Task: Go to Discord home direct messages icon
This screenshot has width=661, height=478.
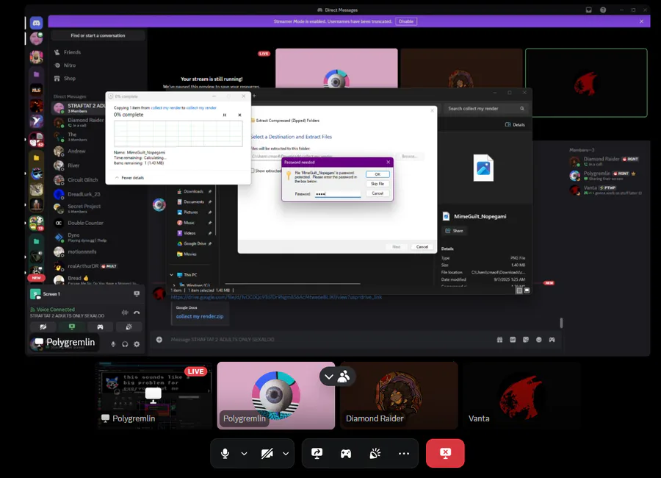Action: [x=36, y=23]
